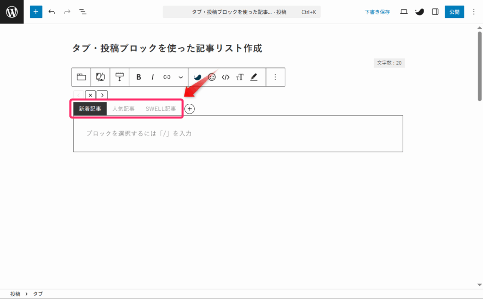This screenshot has width=483, height=299.
Task: Open the block inserter plus button
Action: [x=36, y=12]
